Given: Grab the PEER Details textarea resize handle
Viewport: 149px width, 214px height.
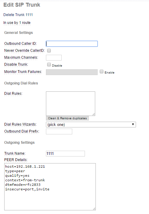Looking at the screenshot, I should [94, 209].
